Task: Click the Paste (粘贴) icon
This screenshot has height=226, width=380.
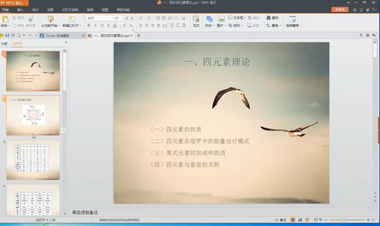Action: pyautogui.click(x=5, y=19)
